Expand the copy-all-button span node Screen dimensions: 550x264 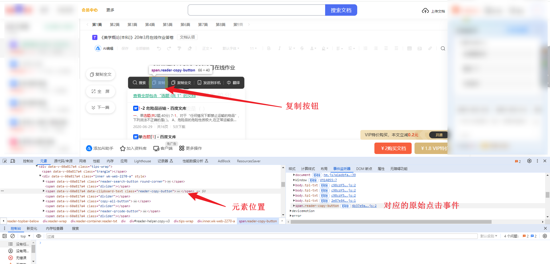[44, 201]
